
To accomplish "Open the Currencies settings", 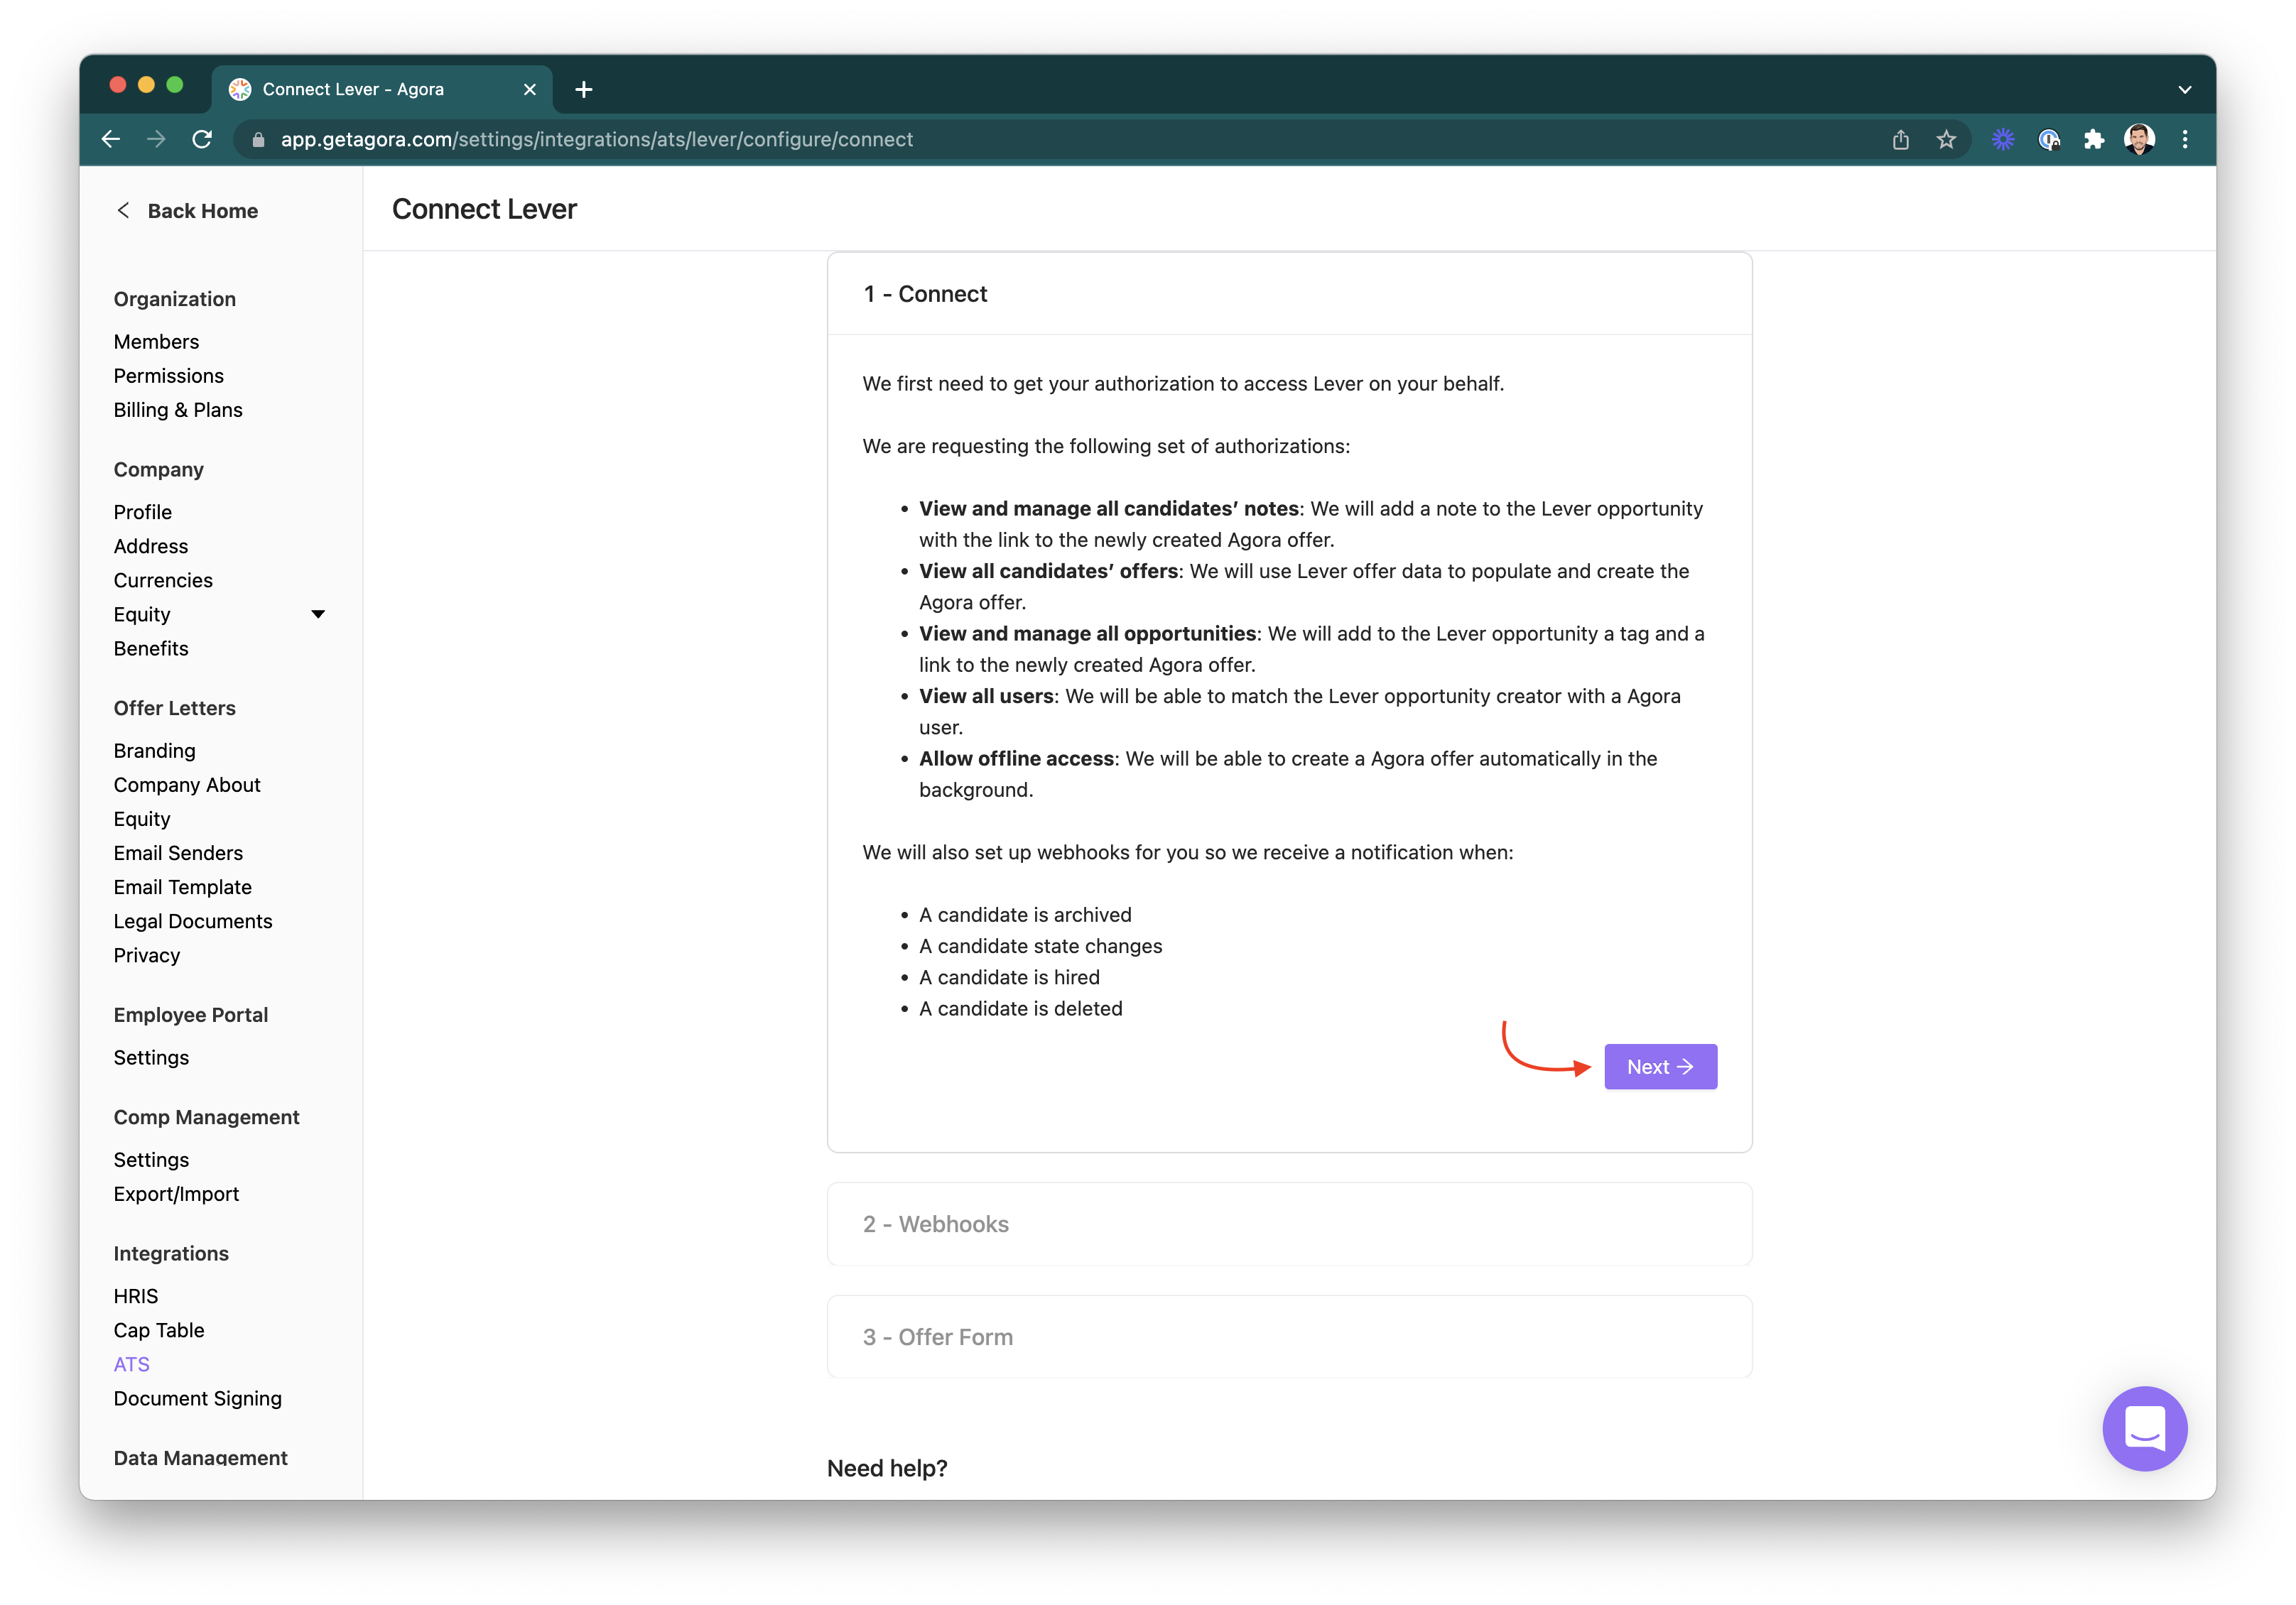I will click(x=163, y=580).
